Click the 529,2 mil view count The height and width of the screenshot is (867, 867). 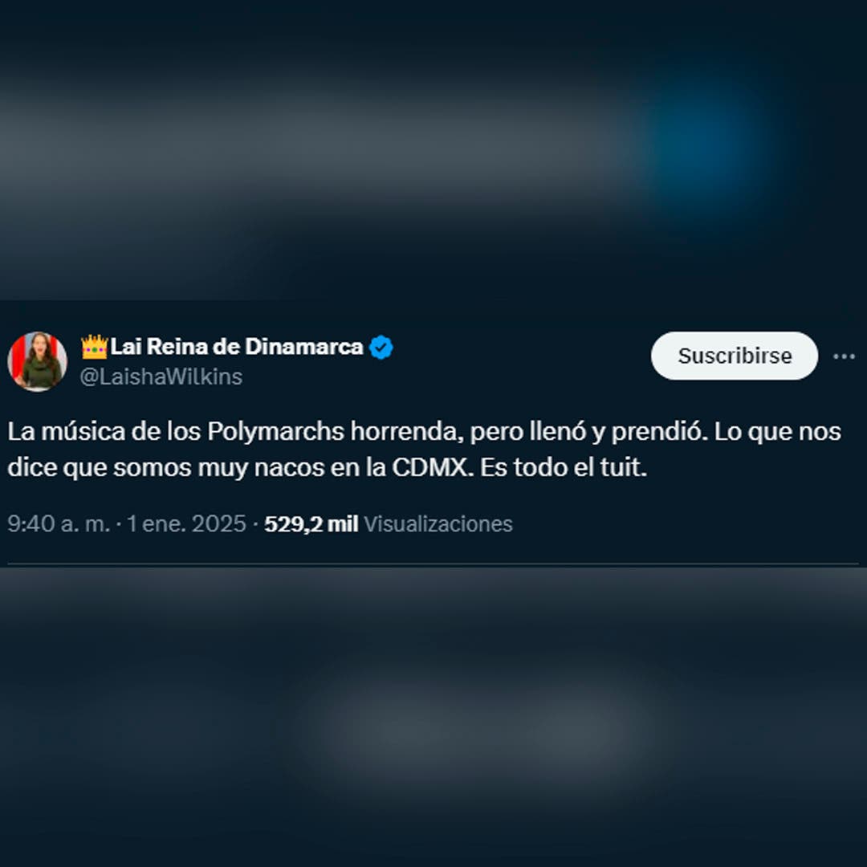pyautogui.click(x=311, y=523)
